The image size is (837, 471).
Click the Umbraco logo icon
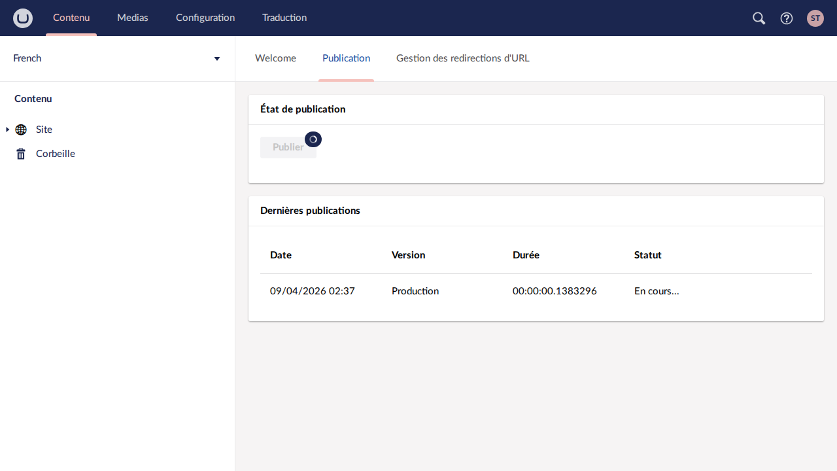23,18
